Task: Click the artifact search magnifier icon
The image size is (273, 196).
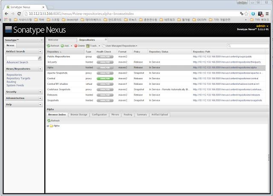Action: pos(40,58)
